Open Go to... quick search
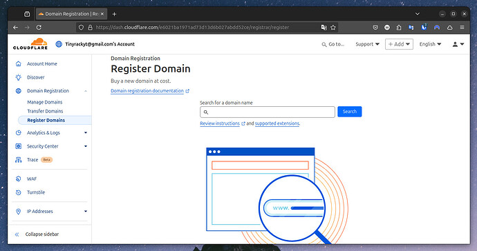477x251 pixels. (333, 44)
